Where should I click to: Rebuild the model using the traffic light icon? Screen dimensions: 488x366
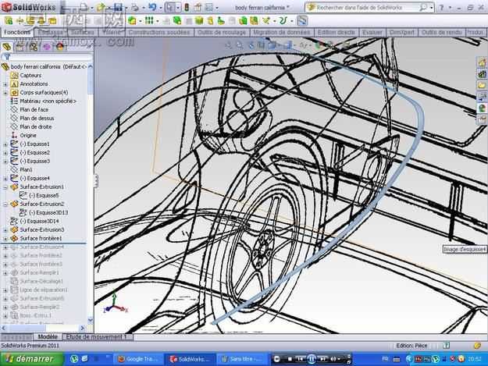(x=187, y=7)
